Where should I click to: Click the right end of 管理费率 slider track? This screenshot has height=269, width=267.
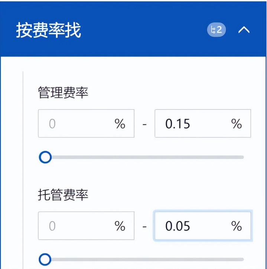pyautogui.click(x=242, y=158)
